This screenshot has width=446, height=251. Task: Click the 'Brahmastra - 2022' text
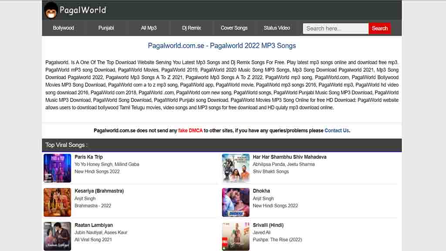93,206
